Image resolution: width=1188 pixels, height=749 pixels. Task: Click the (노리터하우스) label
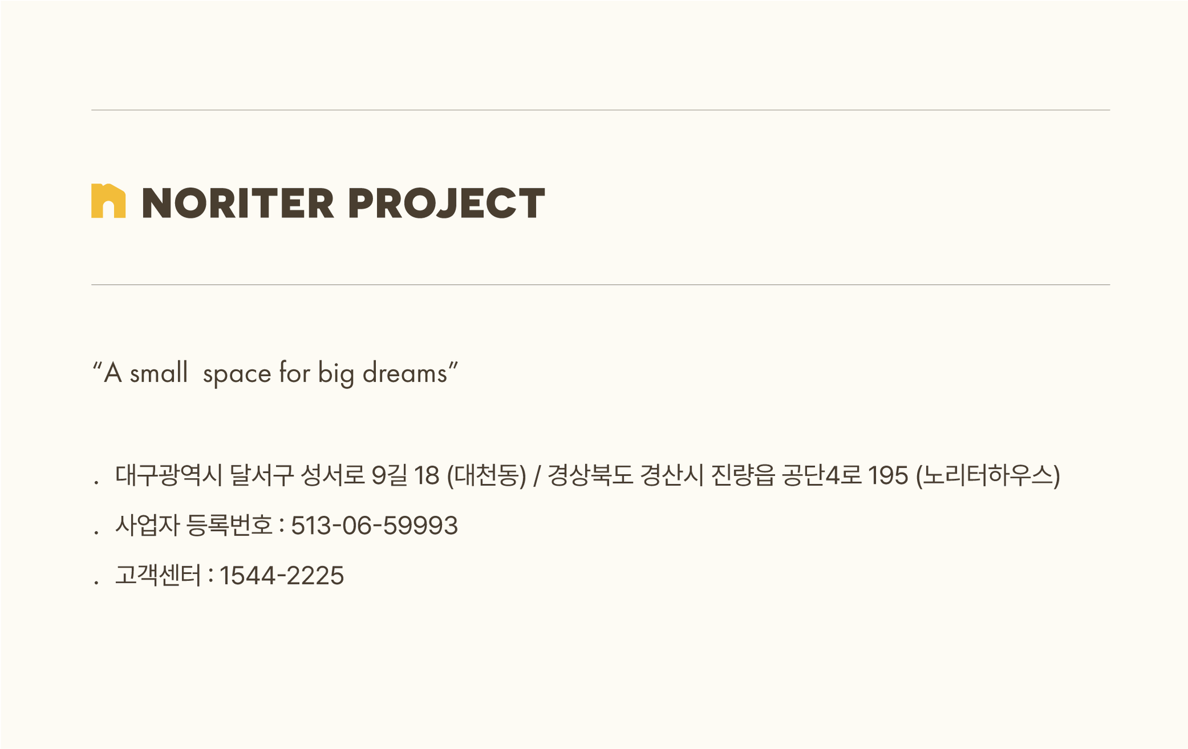(988, 475)
